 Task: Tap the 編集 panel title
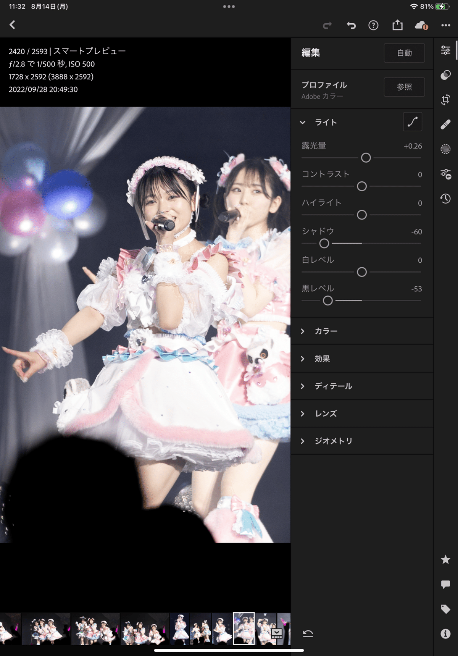point(311,53)
